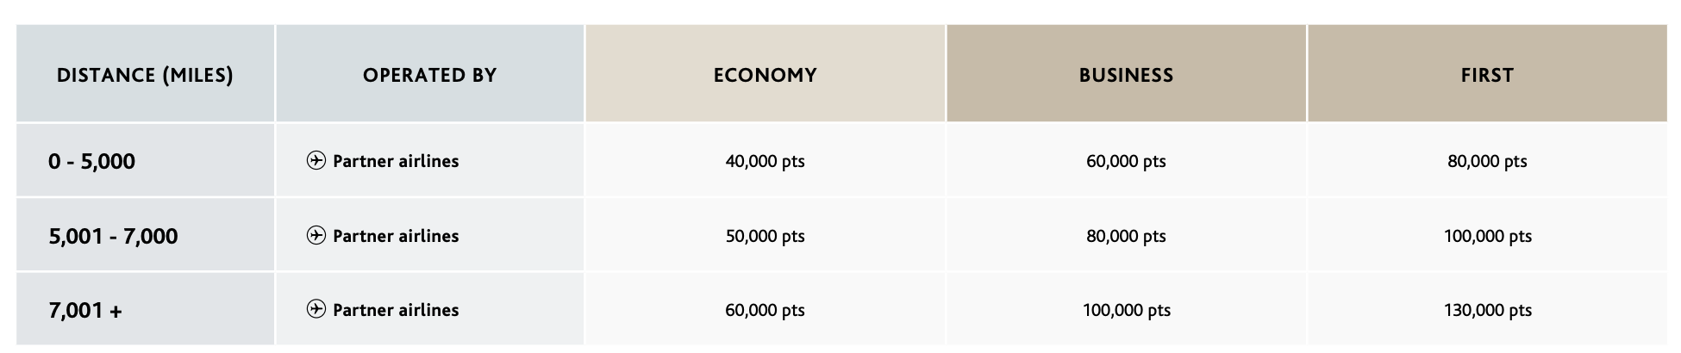Click the Business column header

[x=1126, y=76]
